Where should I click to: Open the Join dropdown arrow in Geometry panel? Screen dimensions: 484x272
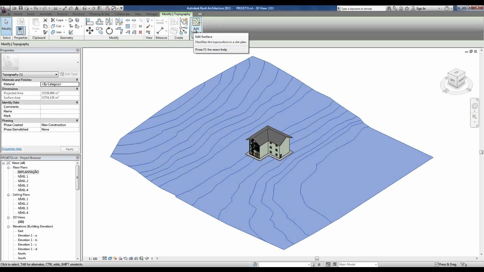tap(64, 32)
